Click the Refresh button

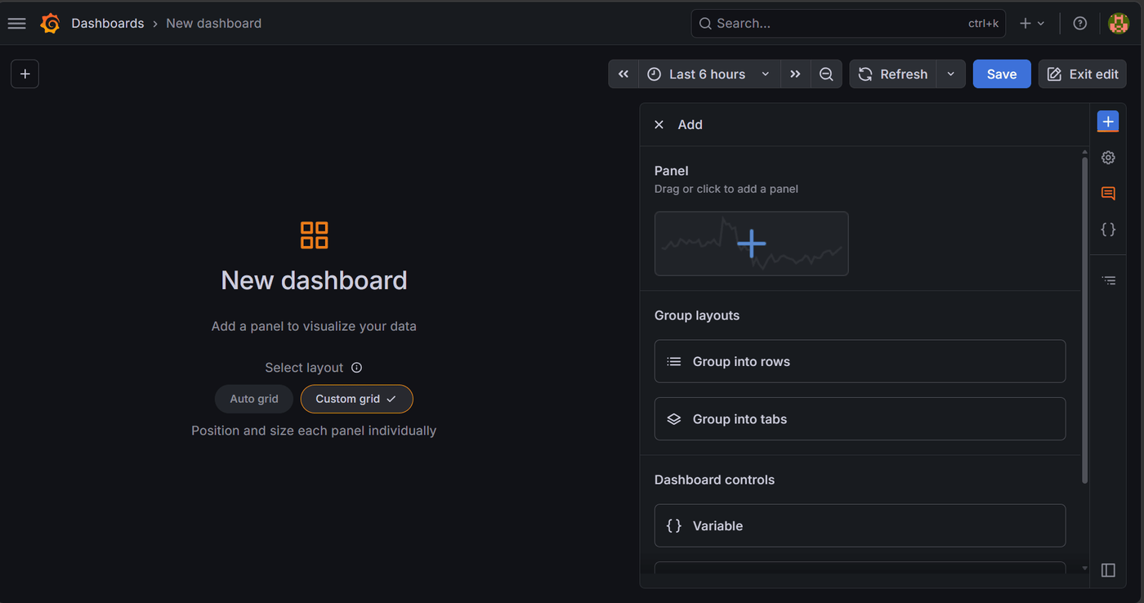(x=893, y=74)
